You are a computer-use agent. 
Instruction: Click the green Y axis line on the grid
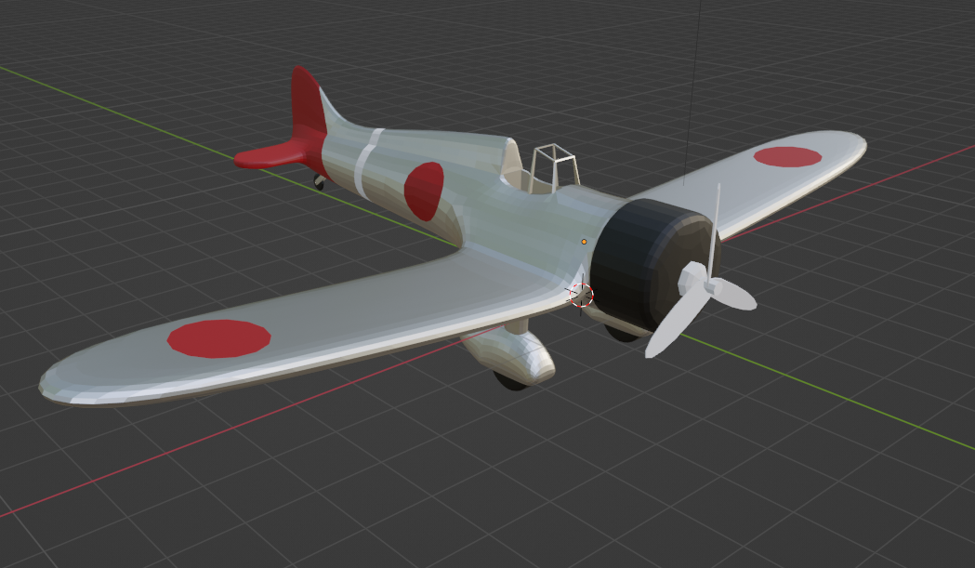[827, 390]
